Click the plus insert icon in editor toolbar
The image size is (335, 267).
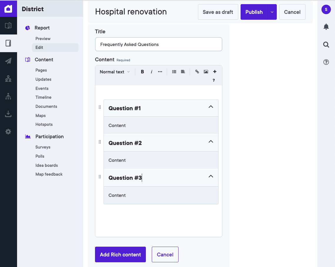point(215,72)
